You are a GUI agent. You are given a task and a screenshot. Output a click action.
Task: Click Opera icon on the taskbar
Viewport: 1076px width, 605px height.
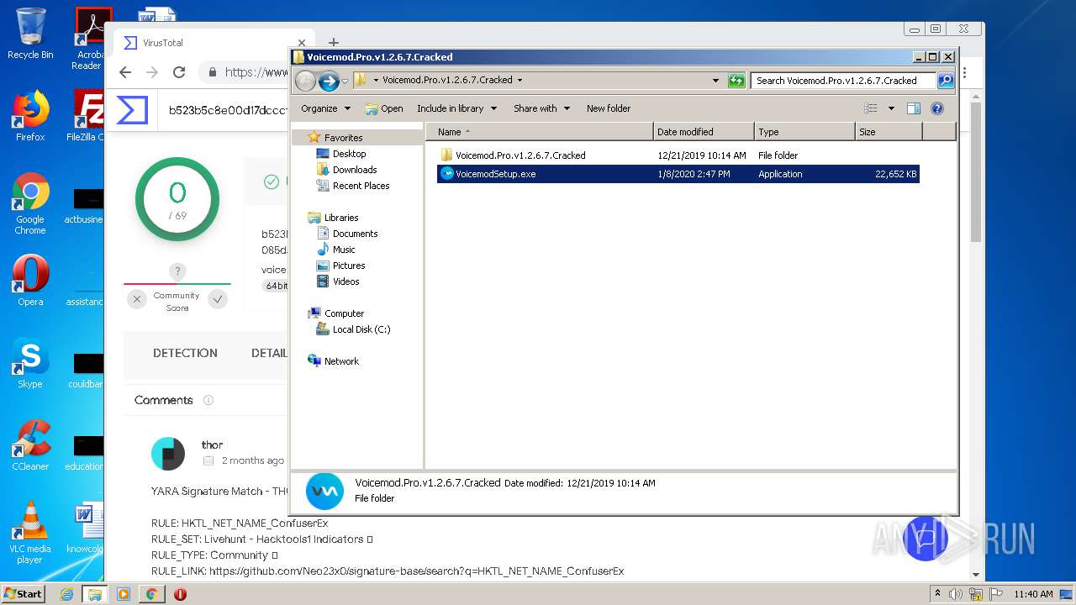[179, 594]
